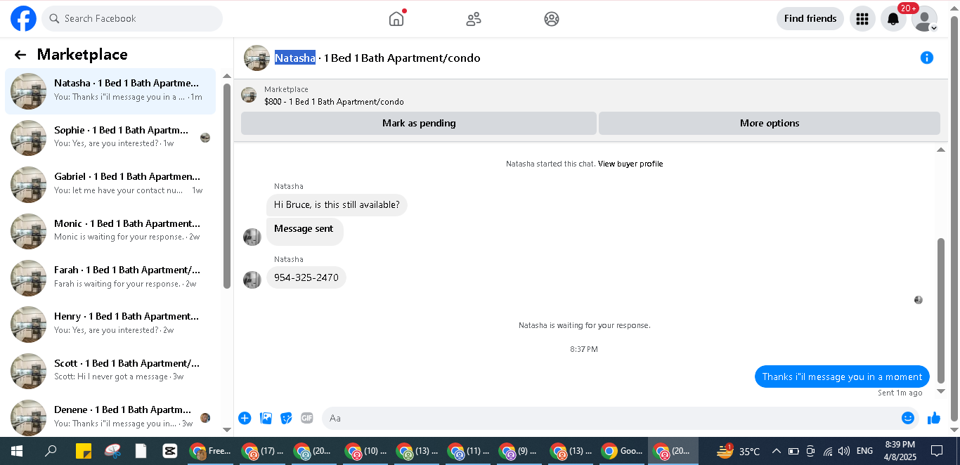Choose a sticker icon

tap(286, 418)
